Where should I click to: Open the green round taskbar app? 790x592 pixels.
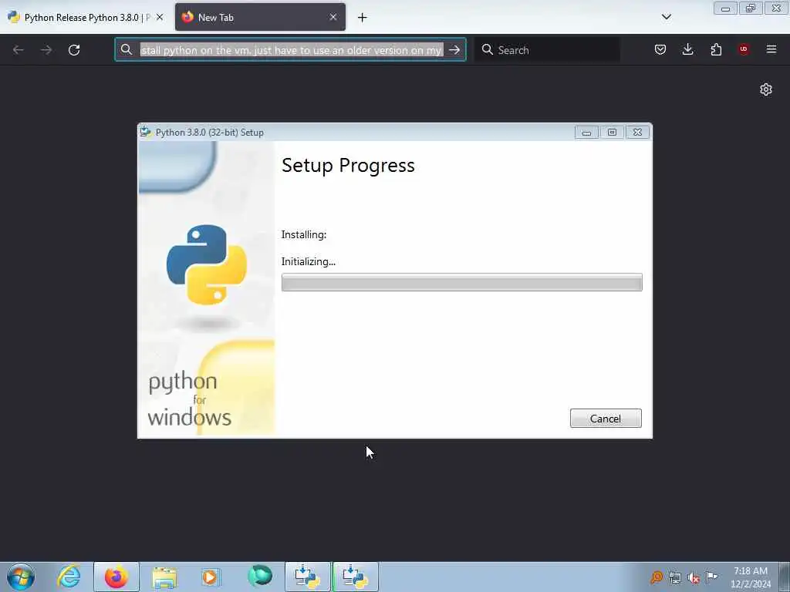[x=260, y=577]
